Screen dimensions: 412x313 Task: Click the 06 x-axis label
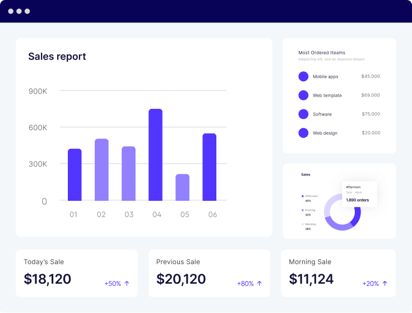click(x=212, y=214)
